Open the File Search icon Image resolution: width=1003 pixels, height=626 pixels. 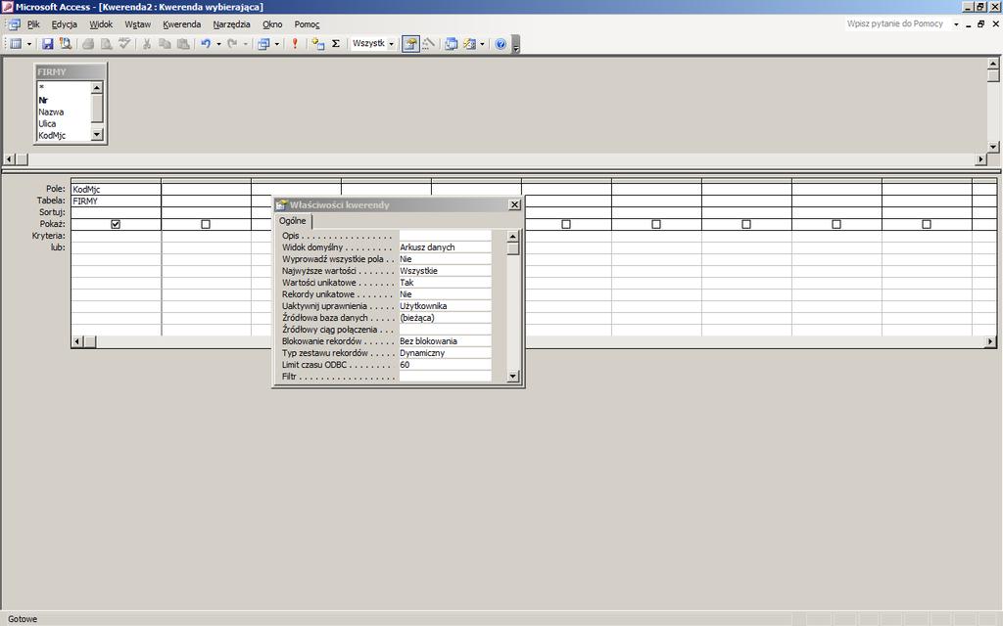coord(66,43)
